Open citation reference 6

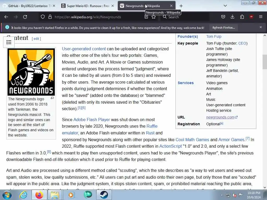tap(83, 108)
